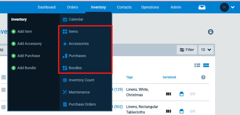Click the Inventory Count hash icon

tap(65, 80)
